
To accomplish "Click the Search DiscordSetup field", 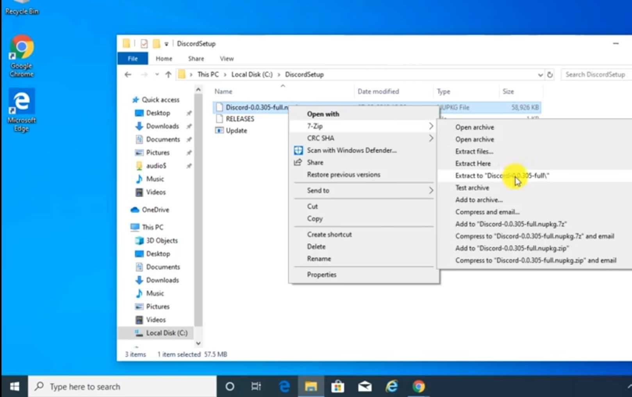I will click(x=596, y=74).
